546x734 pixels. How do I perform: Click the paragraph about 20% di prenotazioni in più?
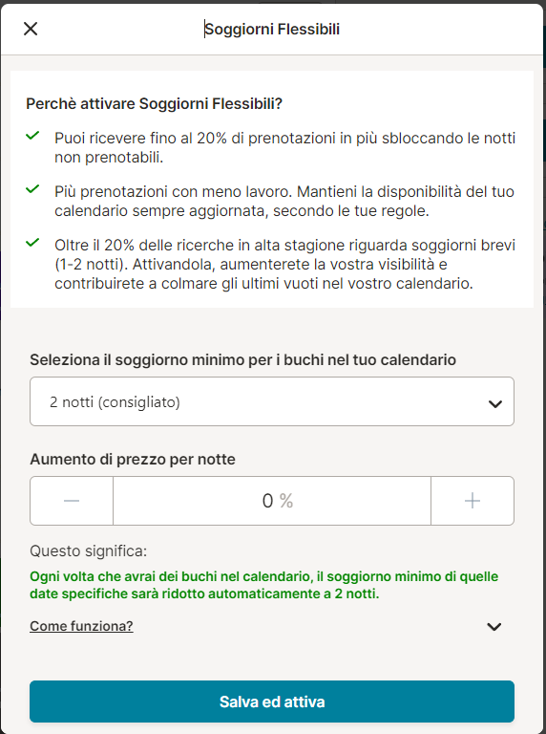[284, 148]
